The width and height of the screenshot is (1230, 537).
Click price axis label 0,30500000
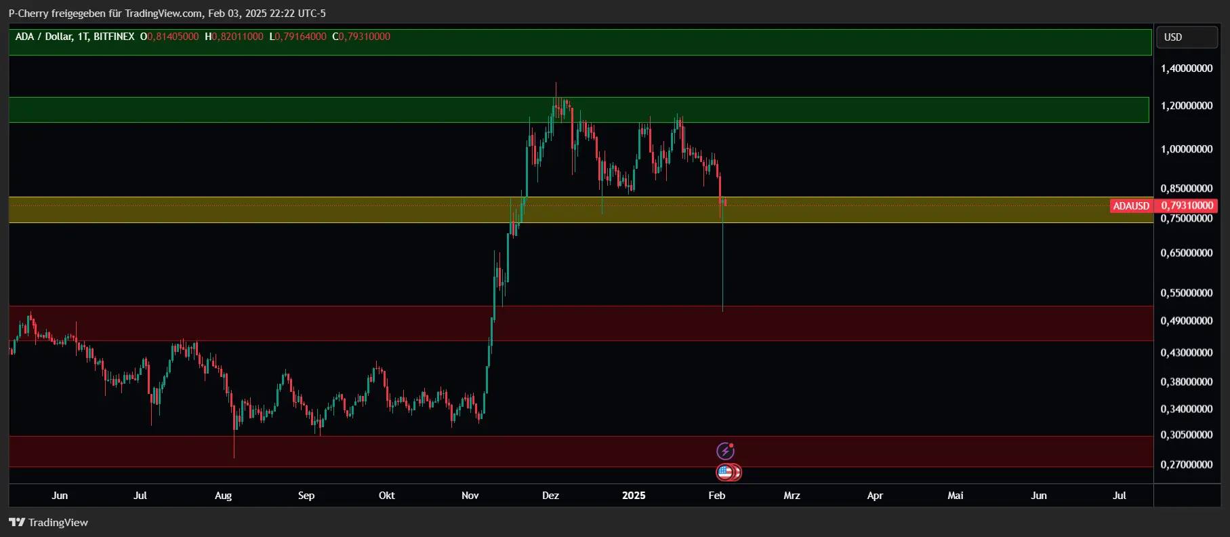click(1187, 435)
